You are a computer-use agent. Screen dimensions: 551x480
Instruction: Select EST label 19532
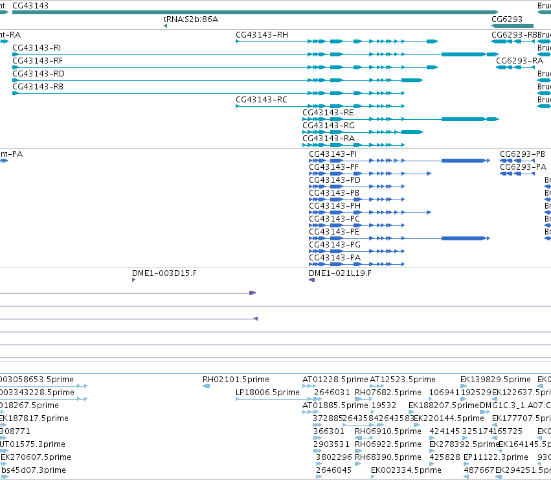[x=384, y=406]
